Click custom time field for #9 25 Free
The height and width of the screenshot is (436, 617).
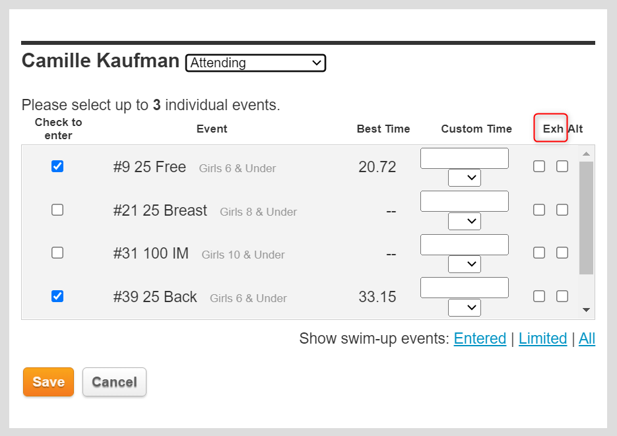[x=465, y=158]
